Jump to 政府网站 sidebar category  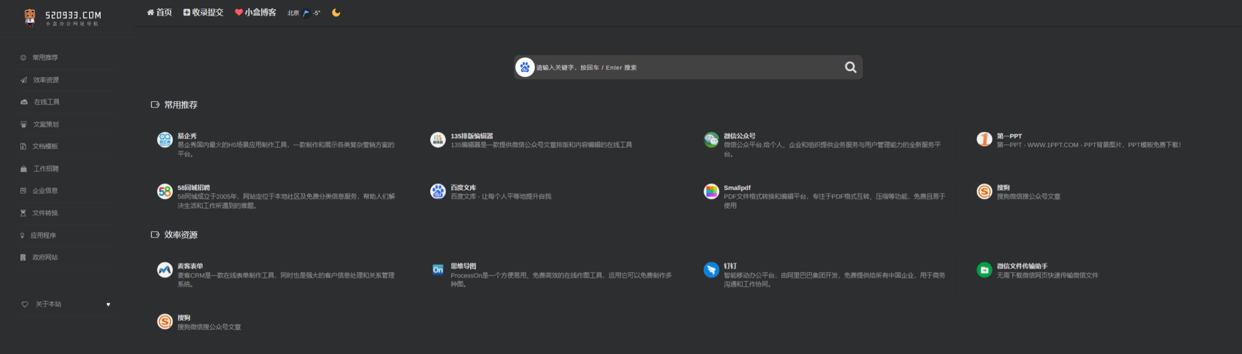pos(45,257)
